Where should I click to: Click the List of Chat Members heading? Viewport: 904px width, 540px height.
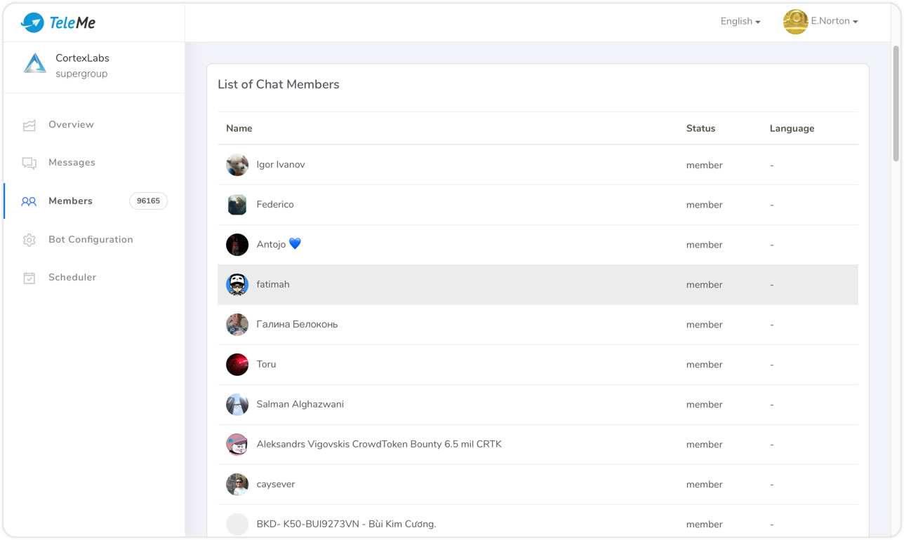click(279, 84)
